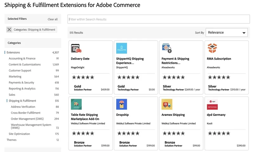Open Aramex Shipping extension title
Viewport: 254px width, 152px height.
[x=173, y=115]
